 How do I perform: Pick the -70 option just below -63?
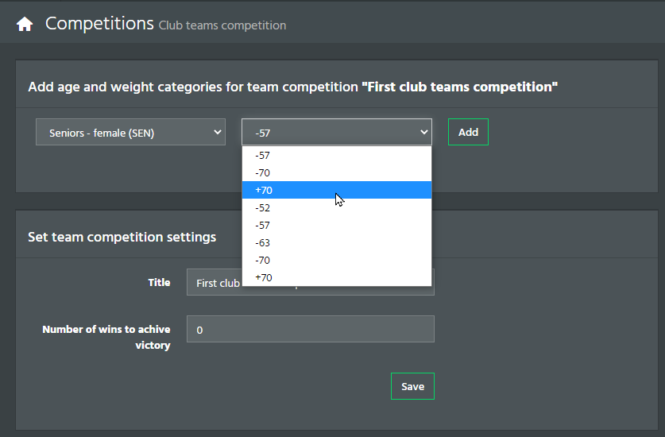(337, 260)
